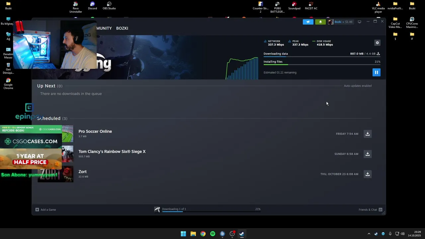Open Soundpad desktop shortcut
425x239 pixels.
[x=294, y=6]
